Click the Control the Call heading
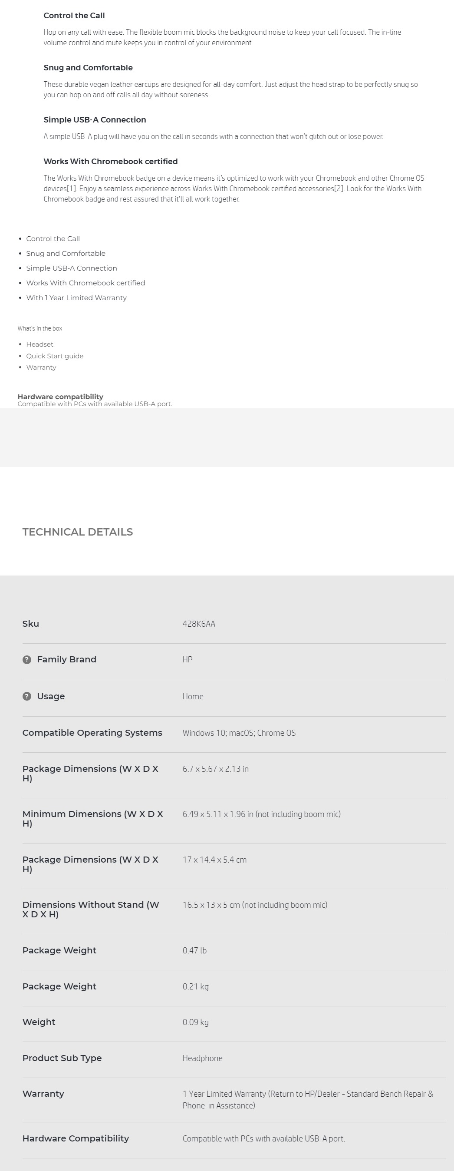This screenshot has height=1171, width=454. tap(74, 16)
